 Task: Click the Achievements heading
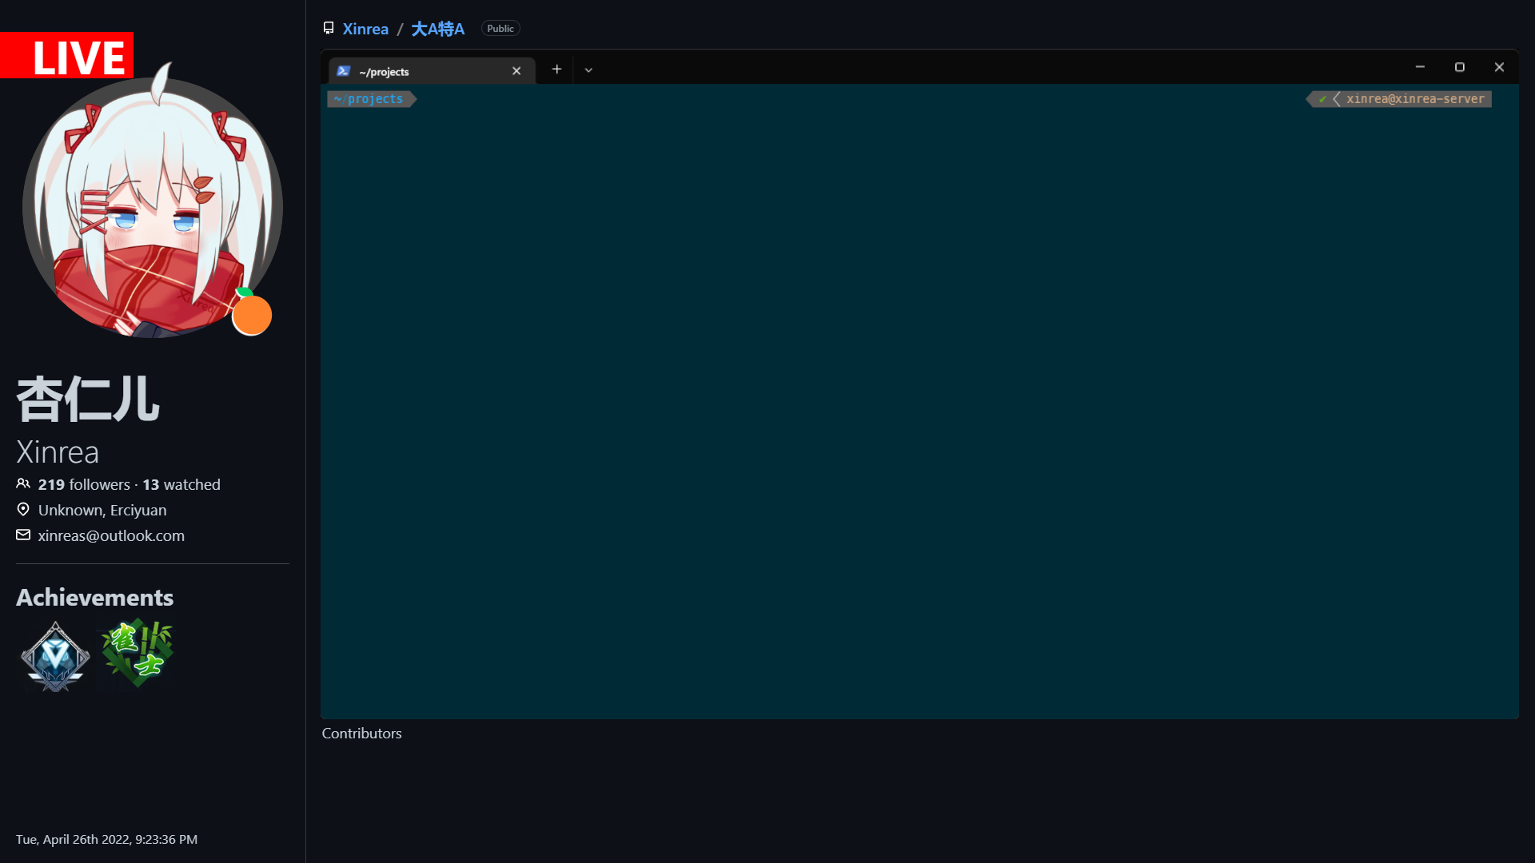pos(94,597)
